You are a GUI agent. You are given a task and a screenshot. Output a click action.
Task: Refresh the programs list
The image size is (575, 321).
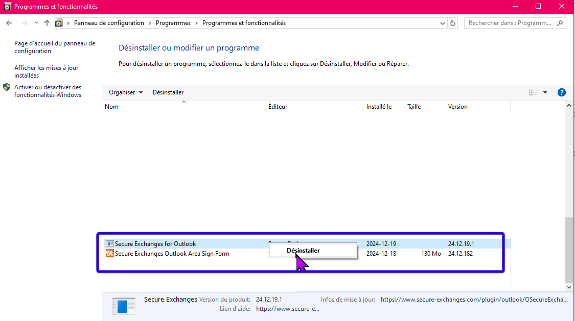pyautogui.click(x=453, y=23)
